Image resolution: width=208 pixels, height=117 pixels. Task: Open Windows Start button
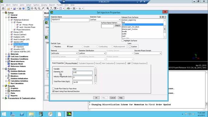click(x=4, y=114)
